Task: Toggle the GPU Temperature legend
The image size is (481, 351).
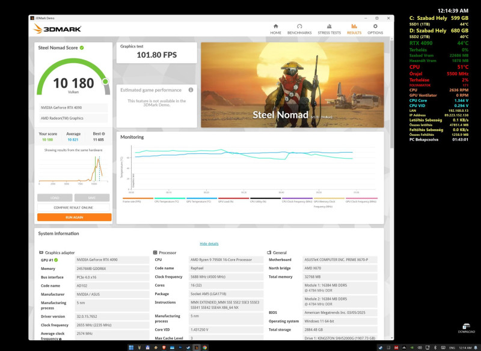Action: point(201,200)
